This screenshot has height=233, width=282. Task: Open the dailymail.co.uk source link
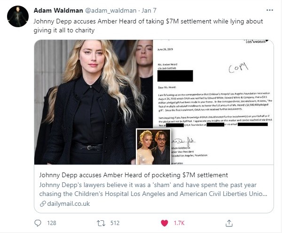pos(68,204)
